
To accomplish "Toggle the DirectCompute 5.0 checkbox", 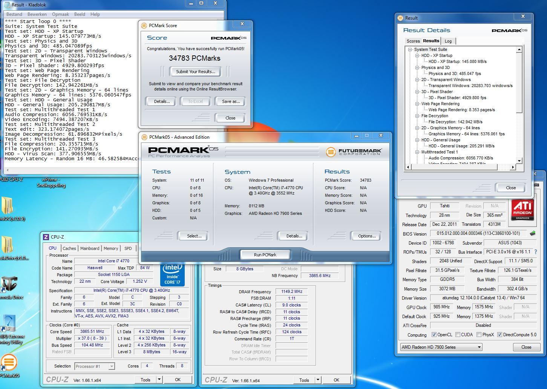I will 500,335.
